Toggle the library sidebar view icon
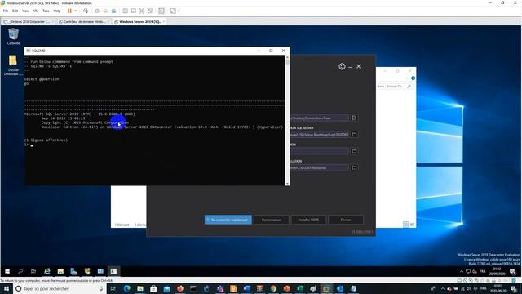Image resolution: width=522 pixels, height=294 pixels. coord(125,11)
